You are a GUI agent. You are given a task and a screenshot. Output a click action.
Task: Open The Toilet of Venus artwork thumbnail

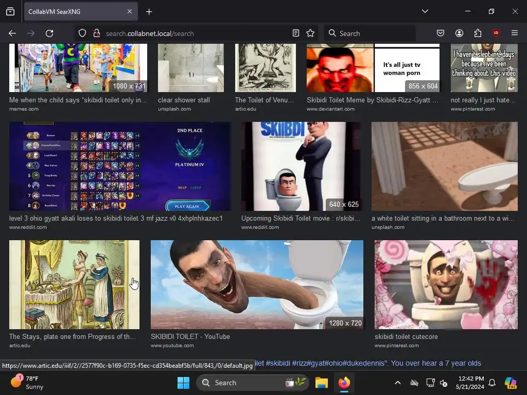pos(266,68)
